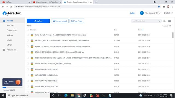Image resolution: width=175 pixels, height=98 pixels.
Task: Click the user avatar T icon
Action: click(142, 13)
